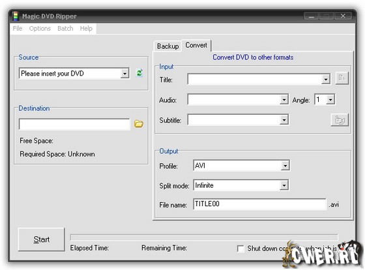Click the conversion progress bar
This screenshot has width=365, height=270.
point(204,237)
